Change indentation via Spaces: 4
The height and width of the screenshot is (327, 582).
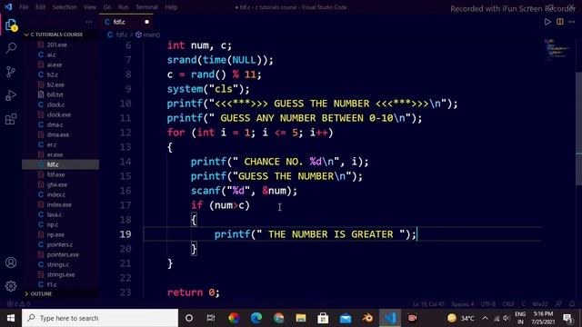tap(463, 304)
